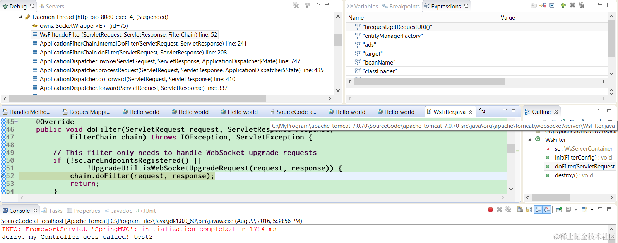Select WsFilter.doFilter stack frame line 52
This screenshot has width=618, height=243.
125,35
